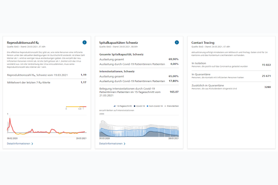The height and width of the screenshot is (185, 278).
Task: Open info icon on Reproduktionszahl card
Action: pos(85,42)
